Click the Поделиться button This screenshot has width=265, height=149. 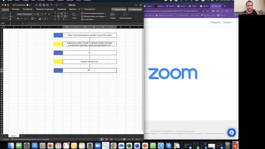tap(135, 9)
